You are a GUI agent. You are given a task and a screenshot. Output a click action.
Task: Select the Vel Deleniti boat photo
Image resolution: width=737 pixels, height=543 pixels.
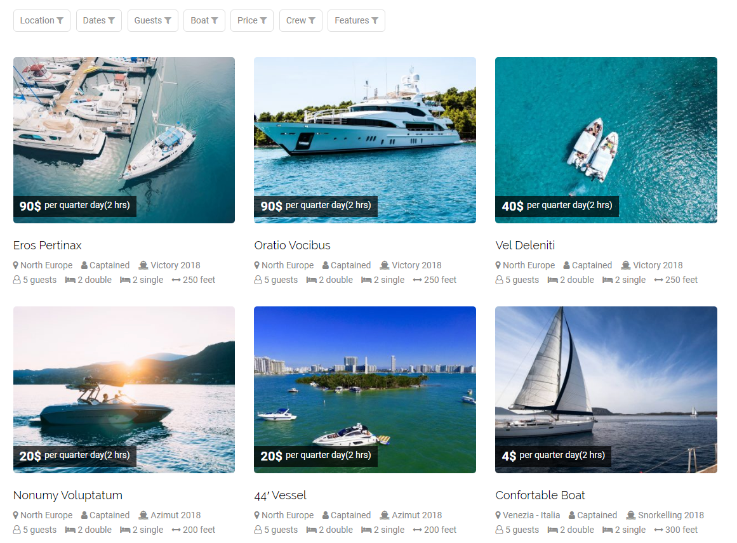pyautogui.click(x=606, y=140)
